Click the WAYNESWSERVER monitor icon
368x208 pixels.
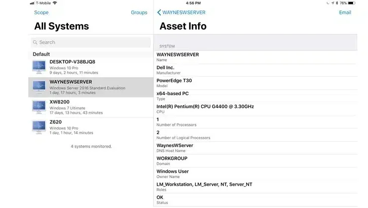pos(39,87)
